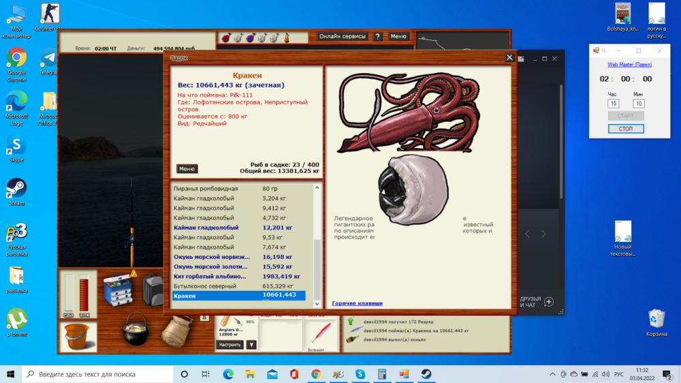The height and width of the screenshot is (383, 681).
Task: Open Microsoft Edge desktop icon
Action: click(x=16, y=108)
